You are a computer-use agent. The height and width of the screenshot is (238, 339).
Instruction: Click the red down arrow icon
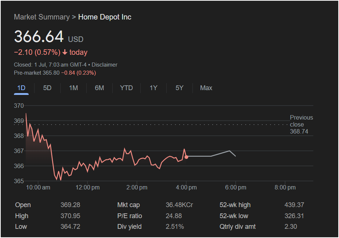pos(65,52)
